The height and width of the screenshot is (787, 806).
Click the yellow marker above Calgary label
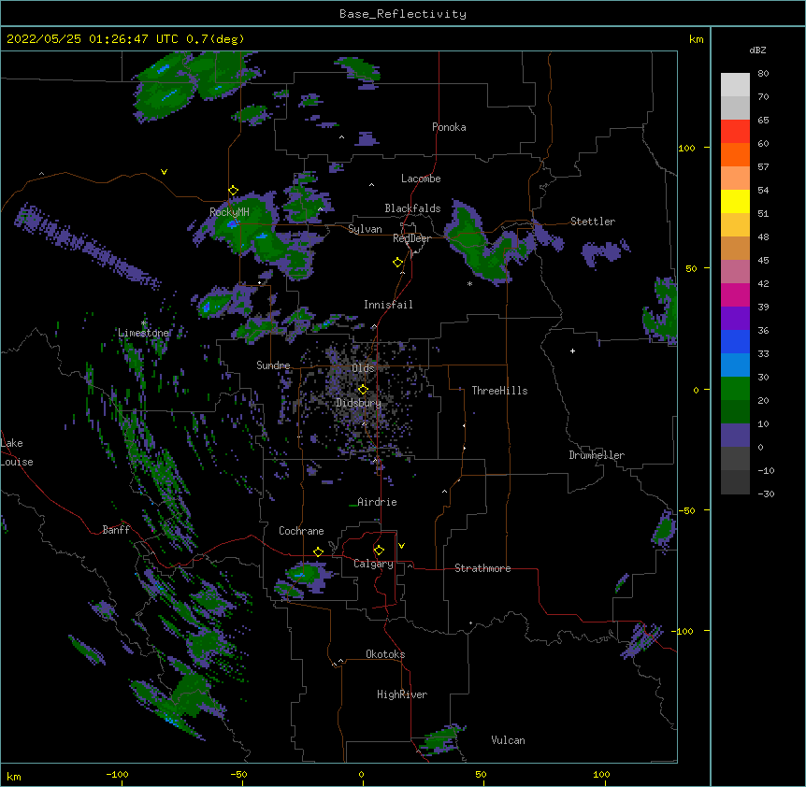point(379,551)
